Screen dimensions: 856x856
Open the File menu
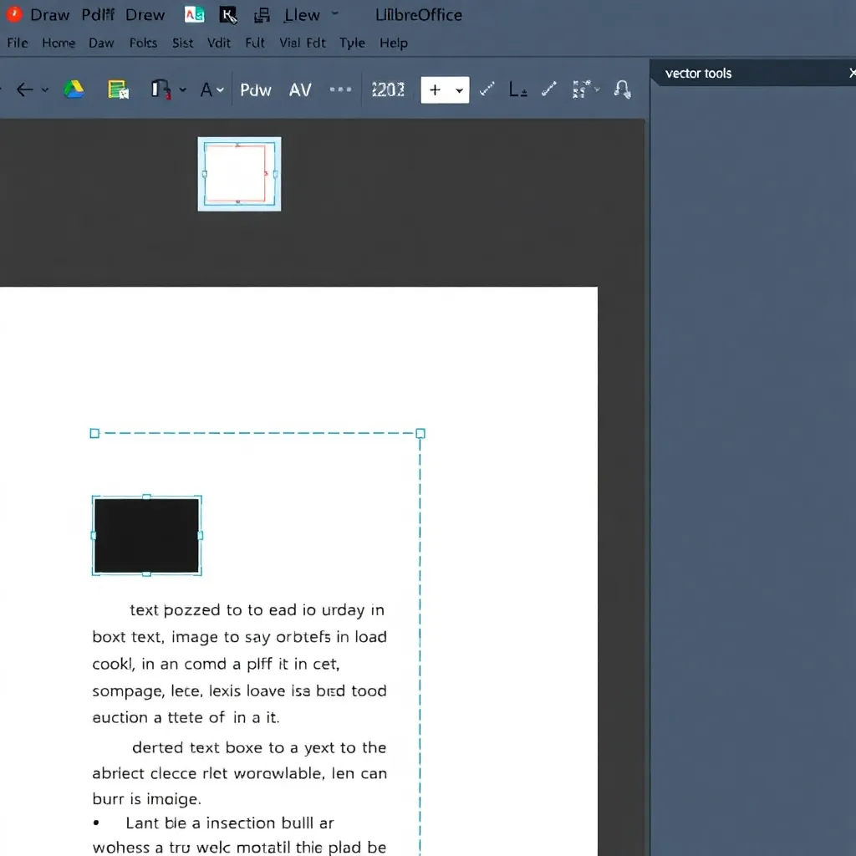coord(17,43)
